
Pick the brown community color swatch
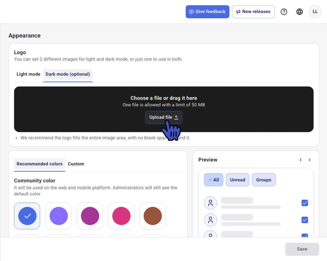pos(152,216)
